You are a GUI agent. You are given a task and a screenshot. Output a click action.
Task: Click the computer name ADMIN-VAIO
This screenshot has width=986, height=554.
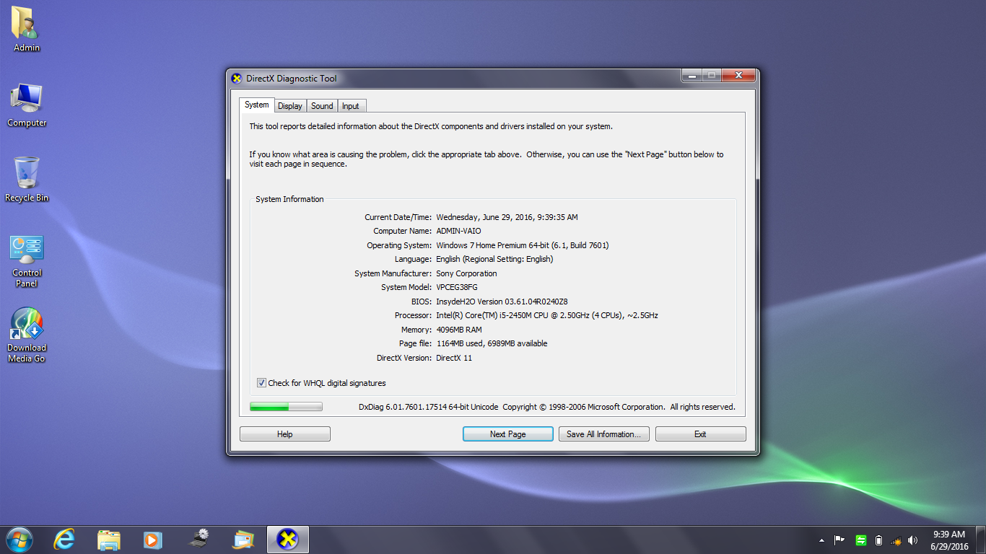[x=458, y=232]
